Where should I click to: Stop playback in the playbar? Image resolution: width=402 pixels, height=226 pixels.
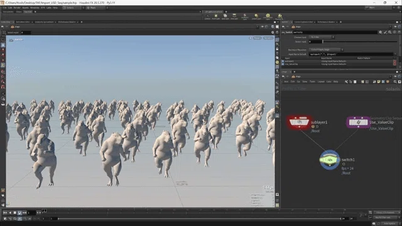(15, 213)
